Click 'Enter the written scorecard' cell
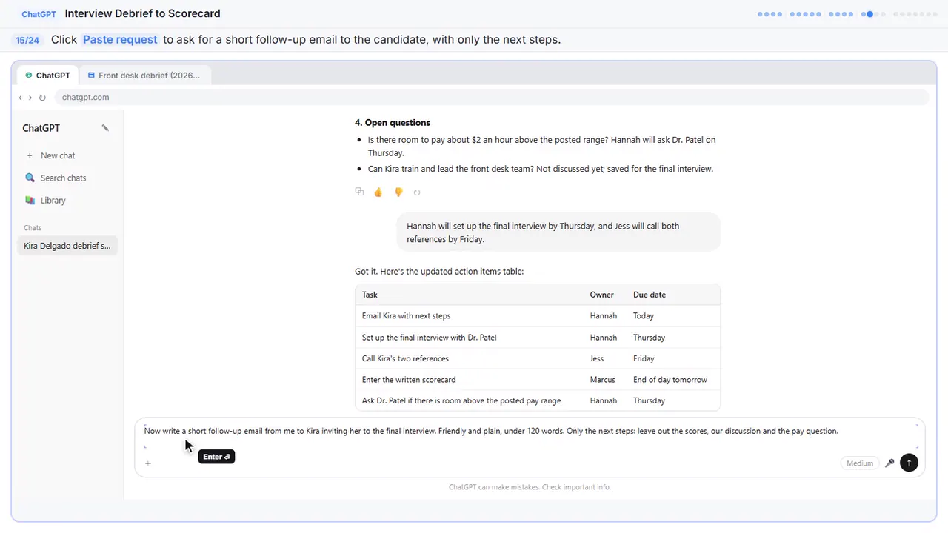Viewport: 948px width, 533px height. tap(409, 380)
